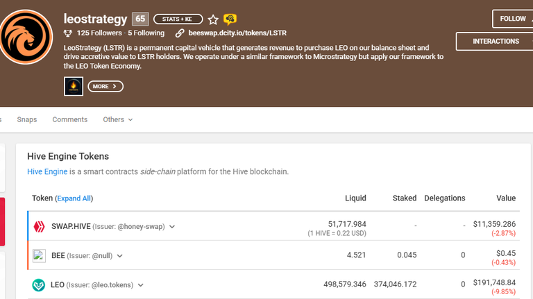
Task: Open the Hive Engine link
Action: (x=47, y=171)
